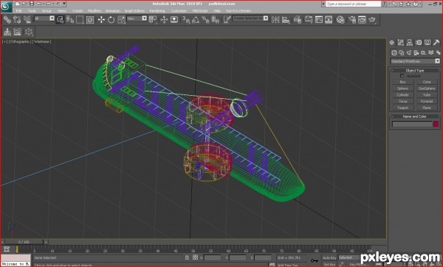
Task: Open the MAXScript menu
Action: click(x=200, y=11)
